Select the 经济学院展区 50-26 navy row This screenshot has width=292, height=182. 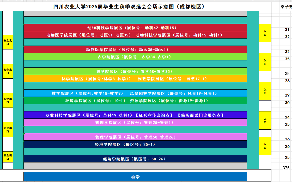[x=135, y=159]
